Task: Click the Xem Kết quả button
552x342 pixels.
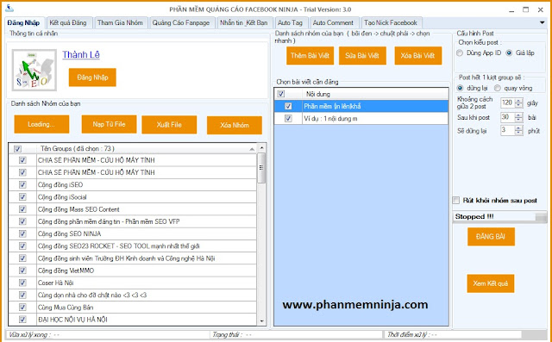Action: point(491,283)
